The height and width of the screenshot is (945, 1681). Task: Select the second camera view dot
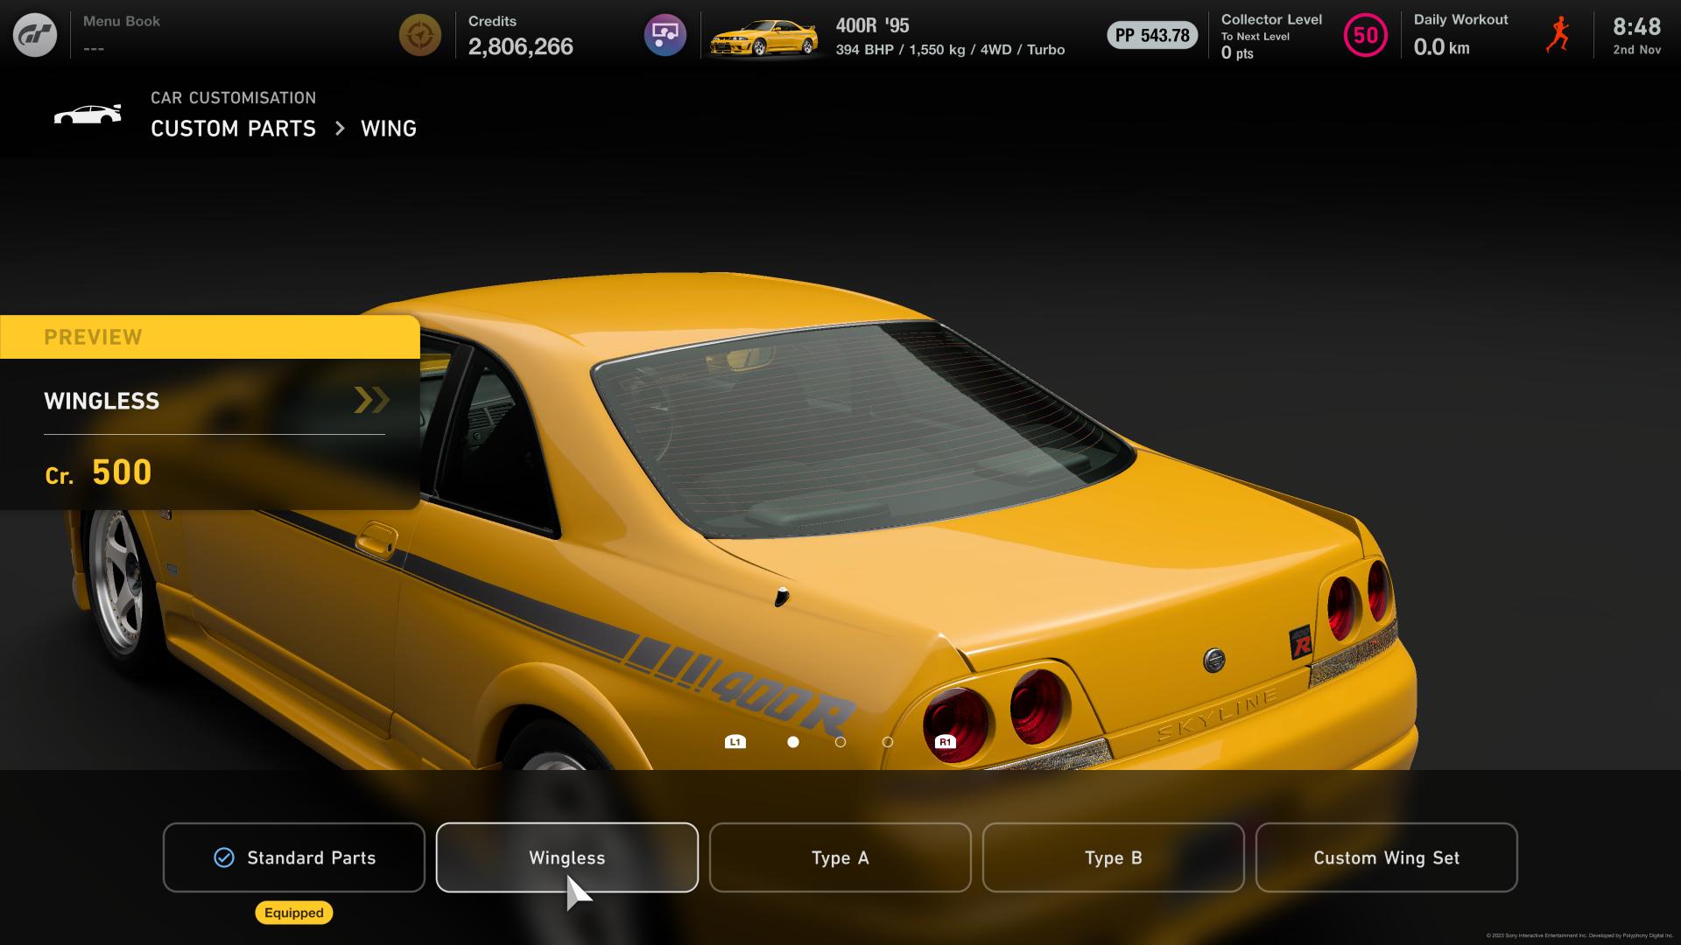[x=840, y=742]
